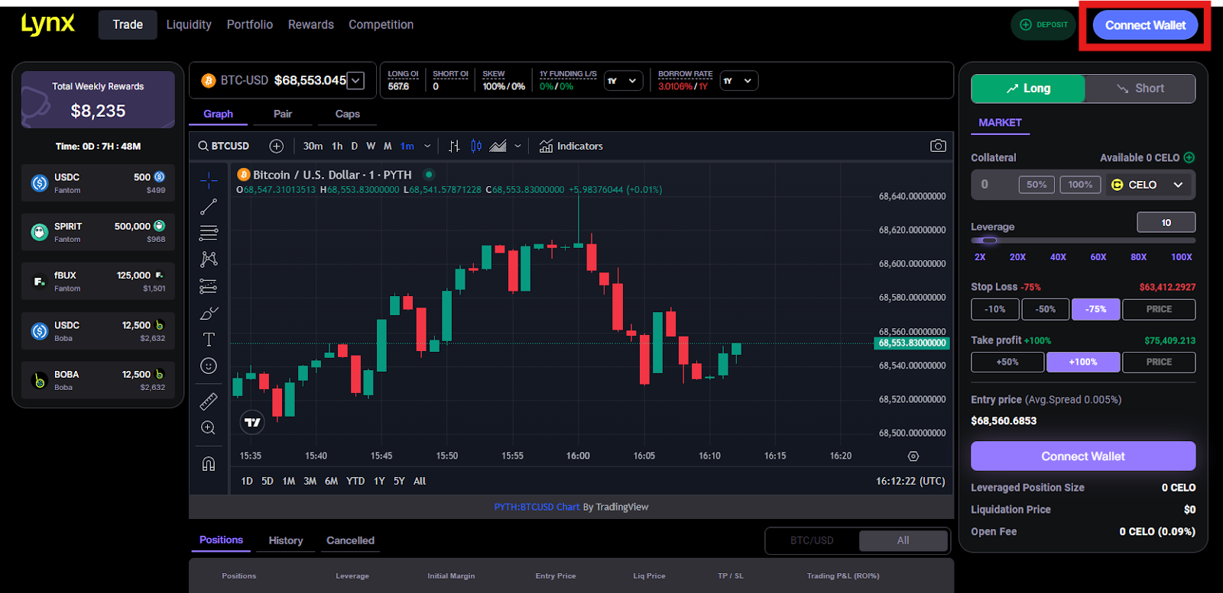Go to the Liquidity page

[189, 24]
